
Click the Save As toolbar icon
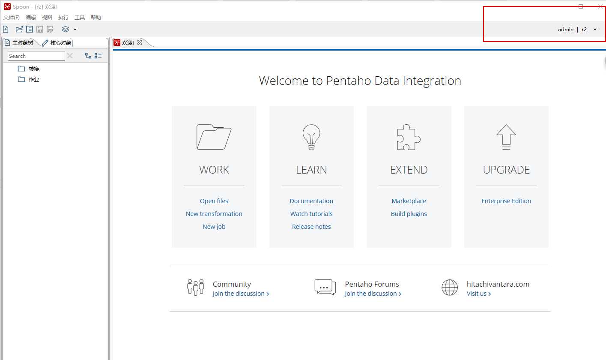50,29
